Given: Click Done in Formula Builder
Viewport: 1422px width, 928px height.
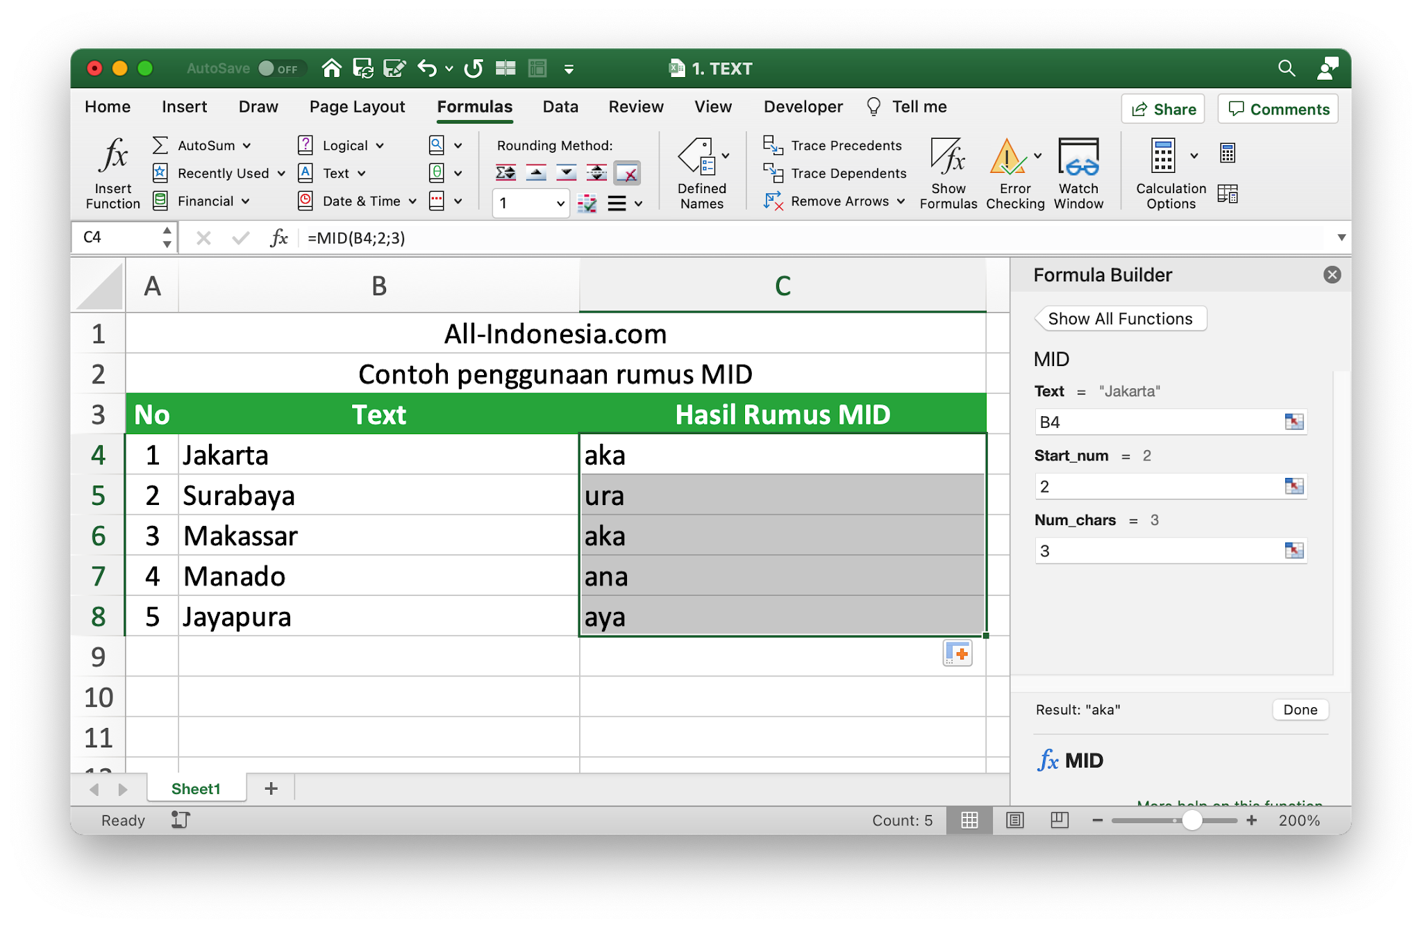Looking at the screenshot, I should (x=1300, y=710).
